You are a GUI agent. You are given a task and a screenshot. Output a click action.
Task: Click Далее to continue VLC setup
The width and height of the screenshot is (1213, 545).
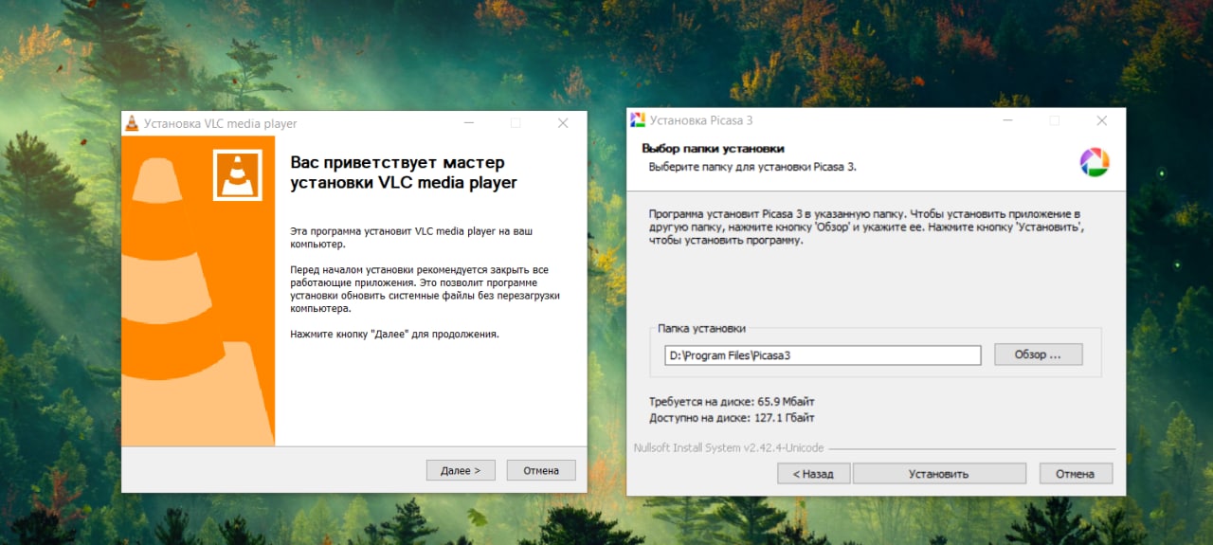click(x=461, y=470)
